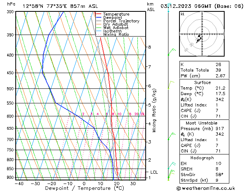Click the surface Temp (°C) value 21.2
The height and width of the screenshot is (191, 247).
(220, 88)
